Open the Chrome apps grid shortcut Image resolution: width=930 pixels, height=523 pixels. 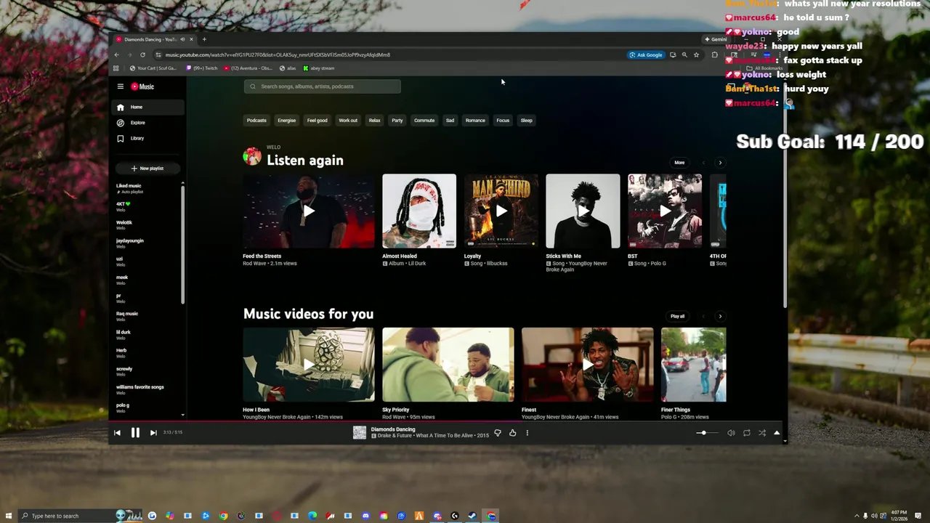(116, 68)
